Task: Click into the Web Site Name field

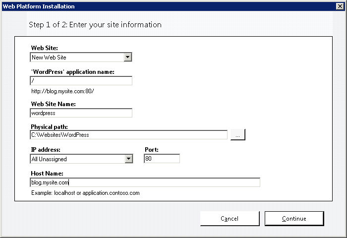Action: (x=81, y=113)
